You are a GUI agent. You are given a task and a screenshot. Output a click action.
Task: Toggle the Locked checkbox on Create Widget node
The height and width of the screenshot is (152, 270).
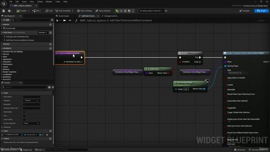pyautogui.click(x=235, y=85)
